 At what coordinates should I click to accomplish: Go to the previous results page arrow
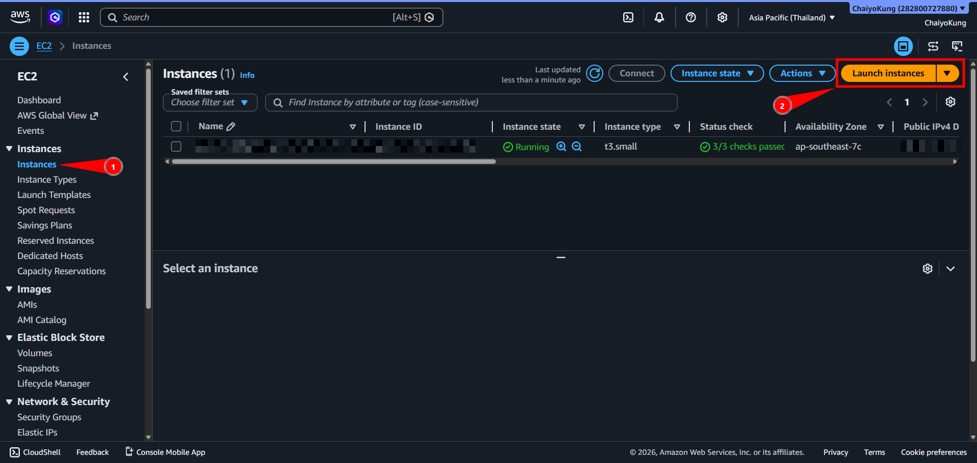point(889,102)
